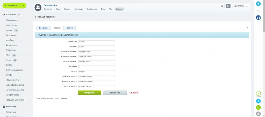This screenshot has width=265, height=117.
Task: Open the notifications bell icon
Action: tap(258, 4)
